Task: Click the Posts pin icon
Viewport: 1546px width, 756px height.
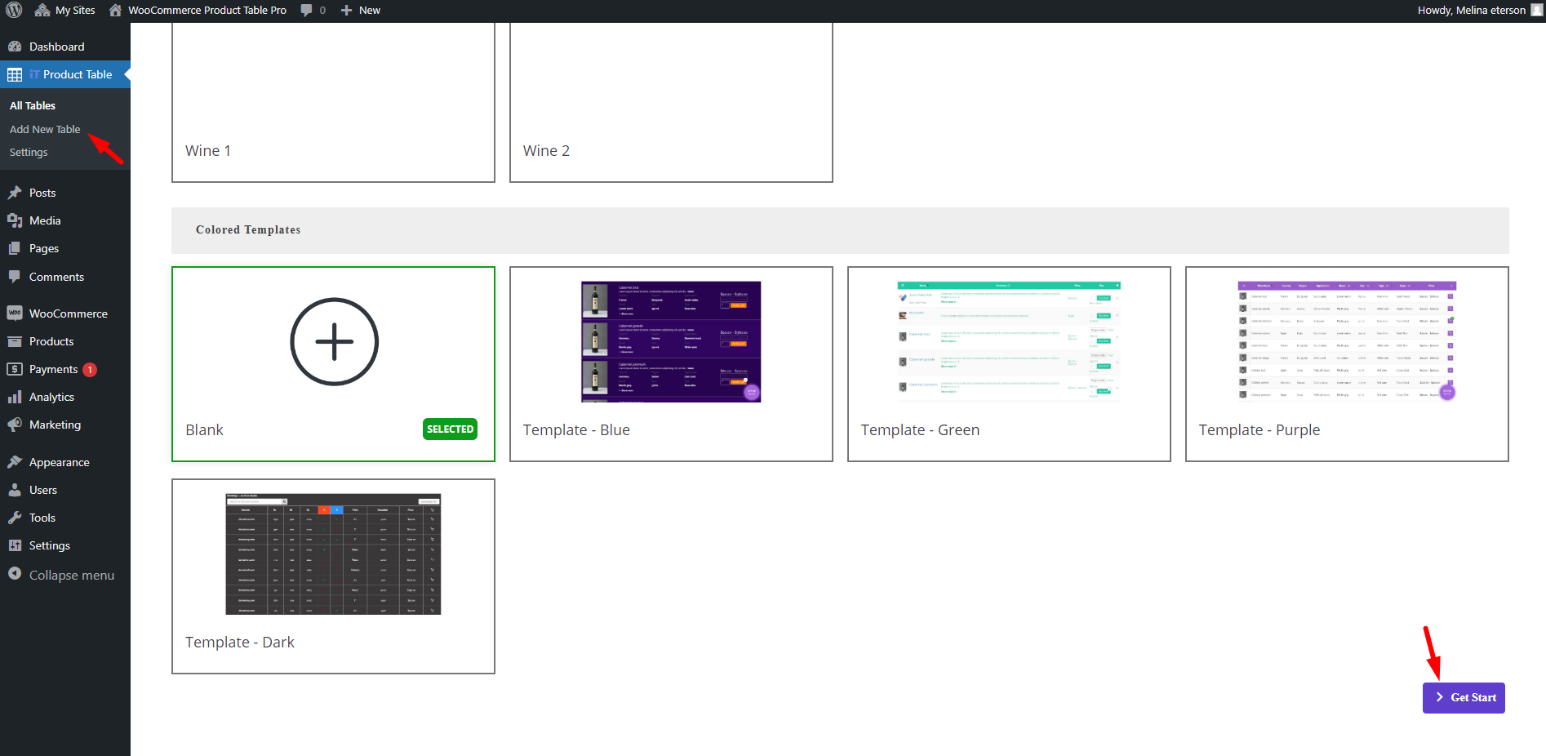Action: [15, 193]
